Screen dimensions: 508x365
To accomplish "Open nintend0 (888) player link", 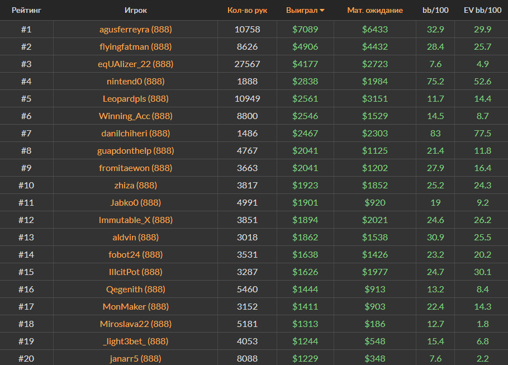I will (135, 81).
